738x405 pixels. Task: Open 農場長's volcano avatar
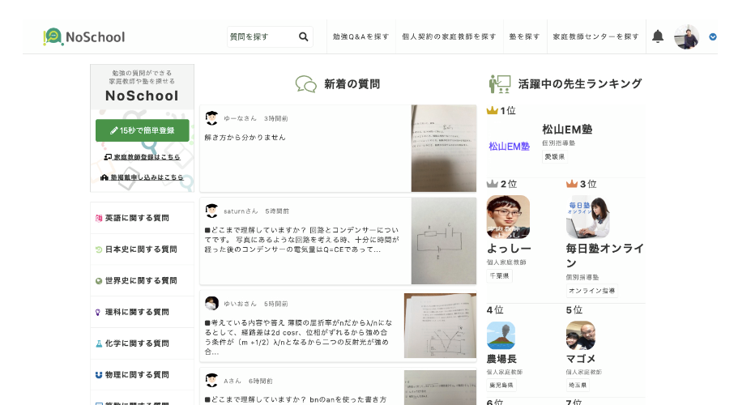pos(501,336)
